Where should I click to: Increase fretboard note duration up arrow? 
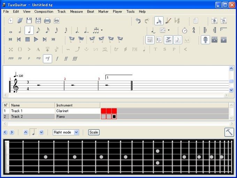pyautogui.click(x=26, y=132)
